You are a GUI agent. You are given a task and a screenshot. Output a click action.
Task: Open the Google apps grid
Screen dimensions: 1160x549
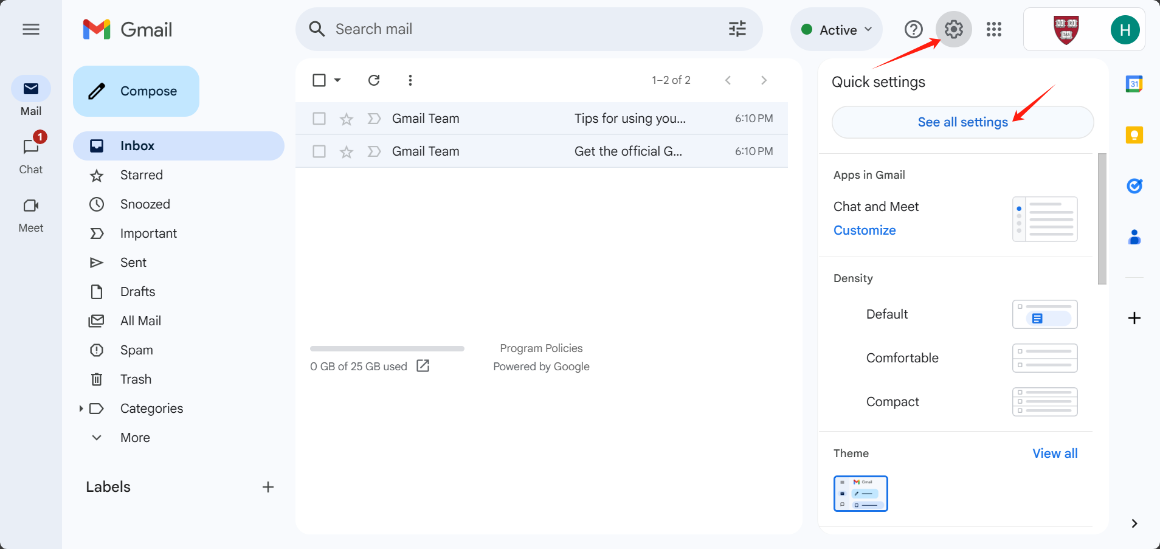[994, 29]
